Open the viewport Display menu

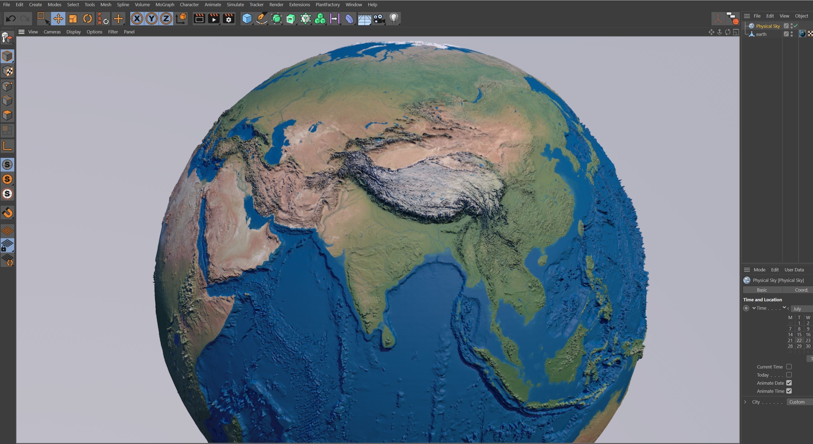[x=73, y=32]
